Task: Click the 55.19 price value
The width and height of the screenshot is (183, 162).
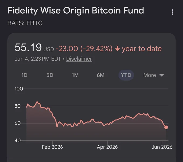Action: pyautogui.click(x=28, y=47)
